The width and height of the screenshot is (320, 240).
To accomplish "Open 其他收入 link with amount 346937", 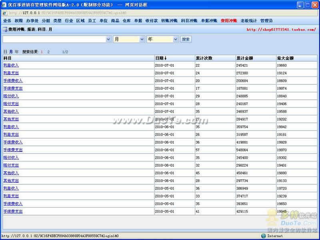I will 11,111.
